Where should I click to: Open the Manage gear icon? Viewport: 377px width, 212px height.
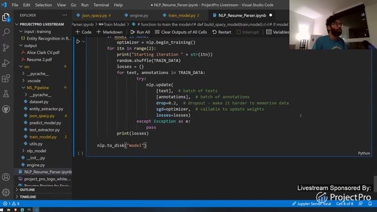tap(6, 192)
